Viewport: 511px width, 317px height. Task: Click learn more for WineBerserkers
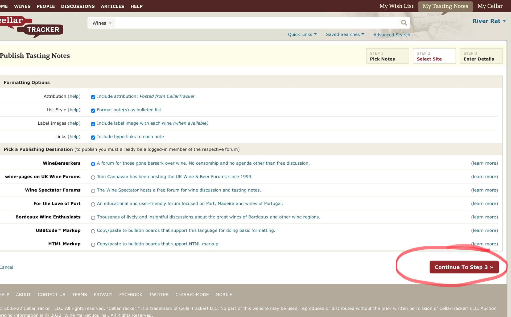pyautogui.click(x=484, y=163)
